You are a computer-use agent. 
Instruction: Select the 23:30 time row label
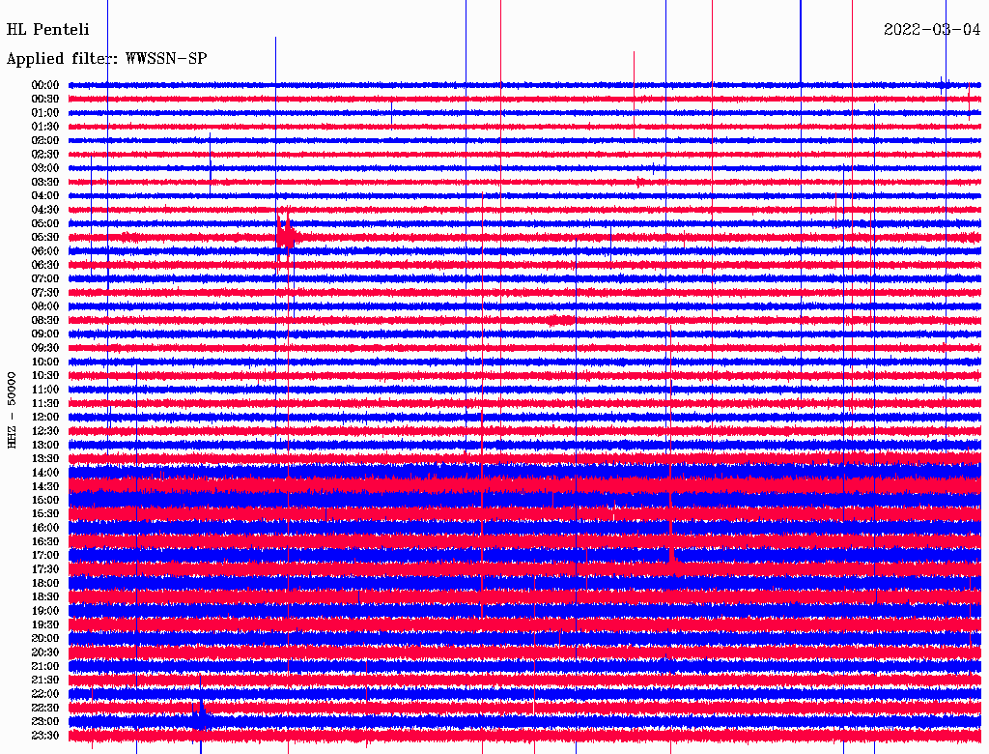tap(45, 735)
